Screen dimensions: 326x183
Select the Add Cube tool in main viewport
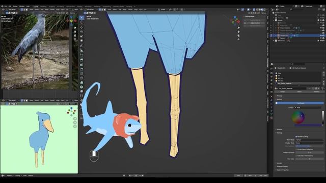[81, 55]
